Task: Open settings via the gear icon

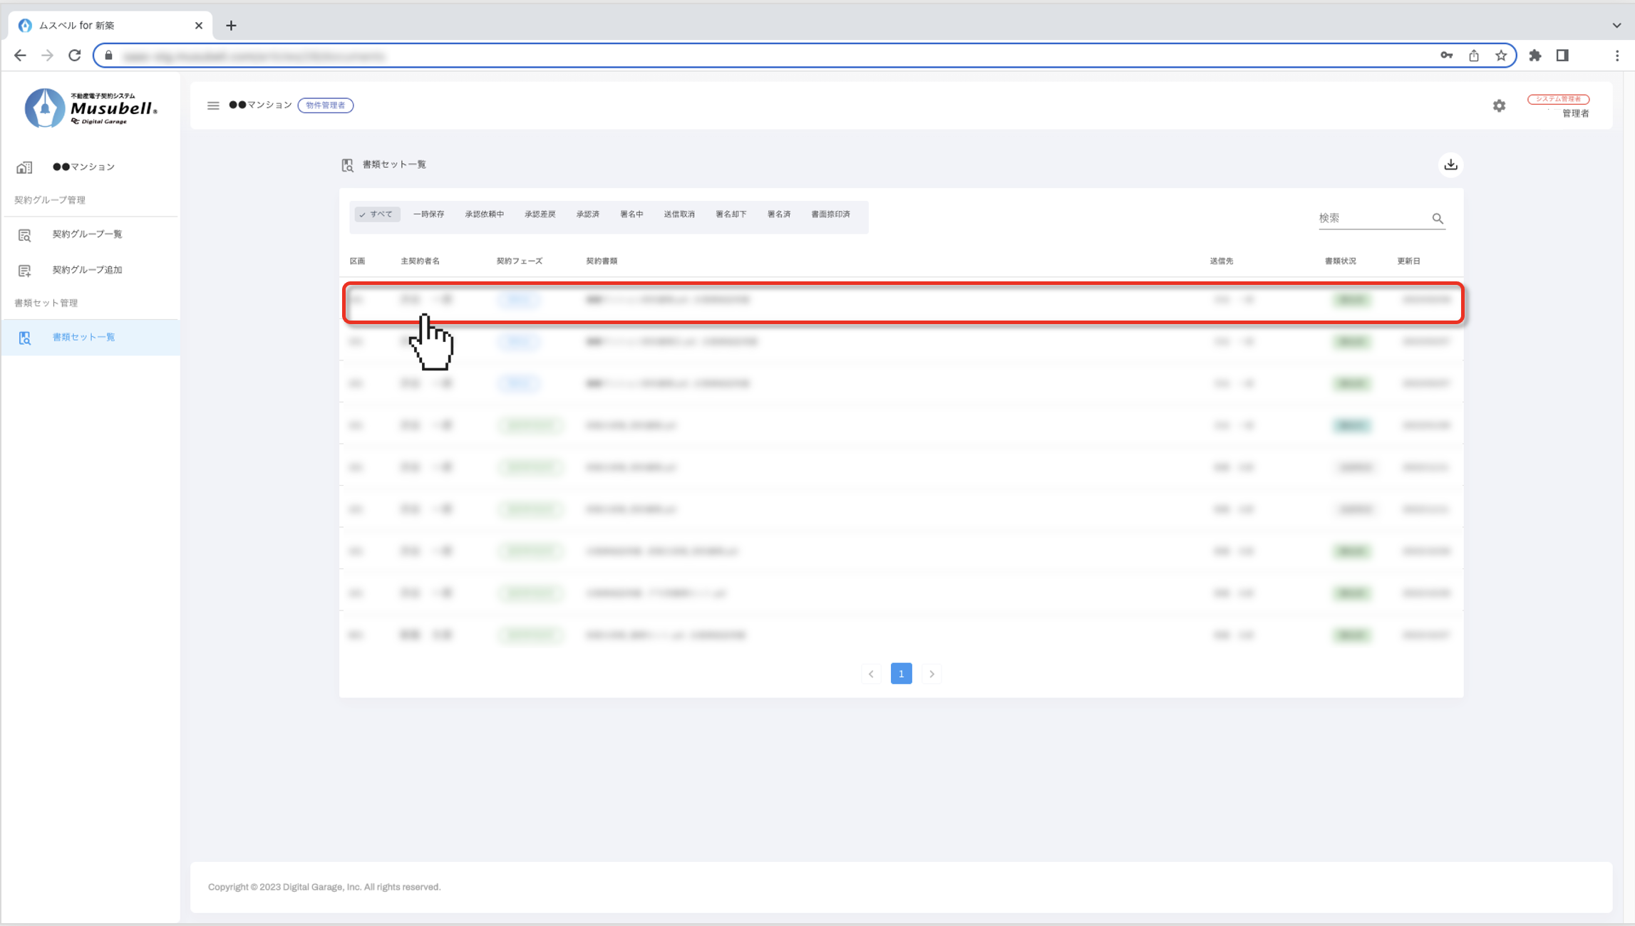Action: click(x=1499, y=105)
